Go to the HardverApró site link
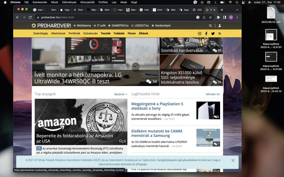Image resolution: width=284 pixels, height=177 pixels. click(x=161, y=25)
